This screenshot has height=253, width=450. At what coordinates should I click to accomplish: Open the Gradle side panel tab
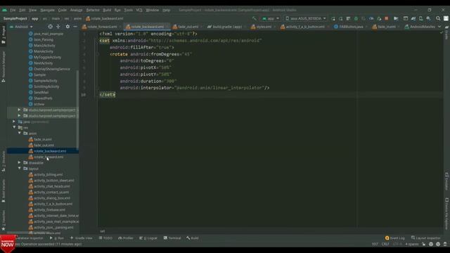click(446, 32)
